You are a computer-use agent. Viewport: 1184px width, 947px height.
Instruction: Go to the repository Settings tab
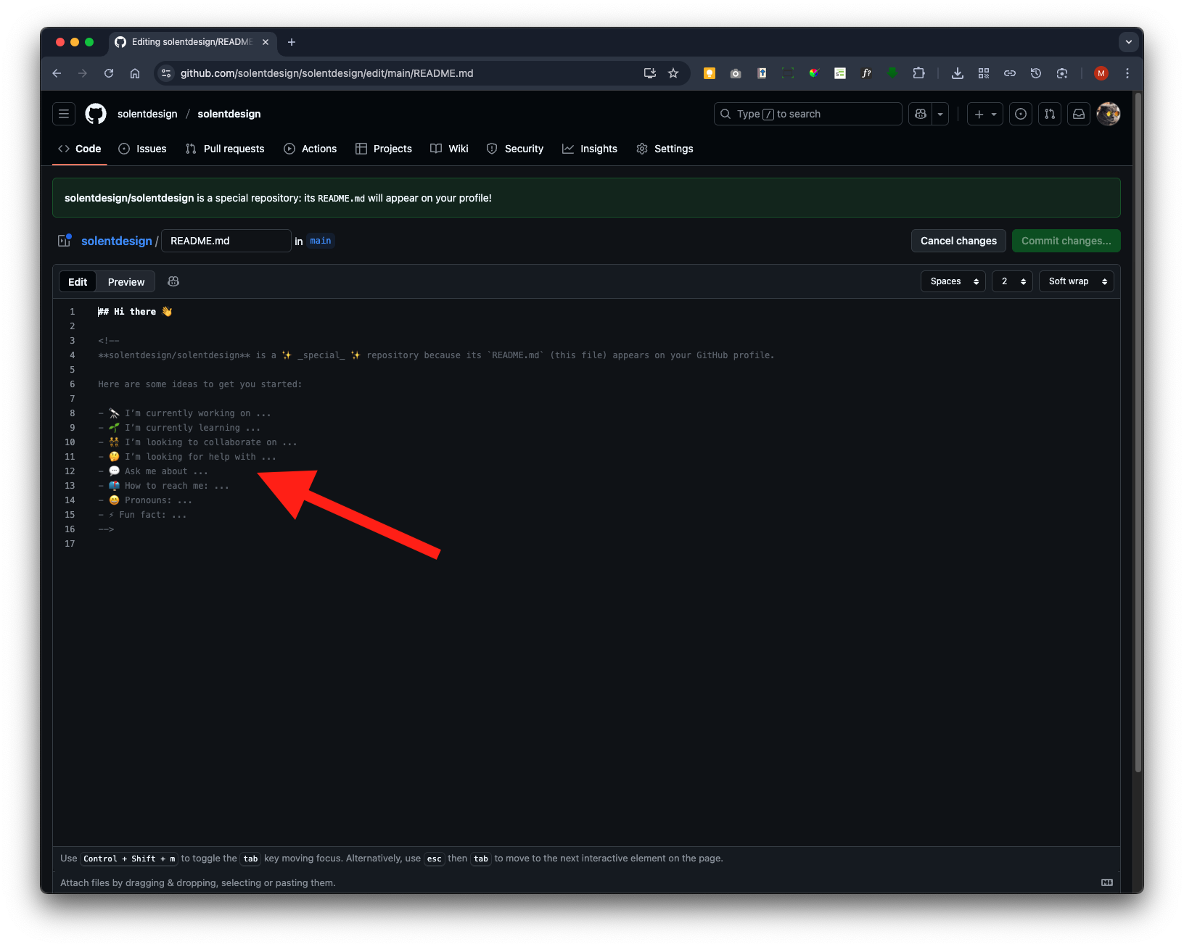point(665,149)
